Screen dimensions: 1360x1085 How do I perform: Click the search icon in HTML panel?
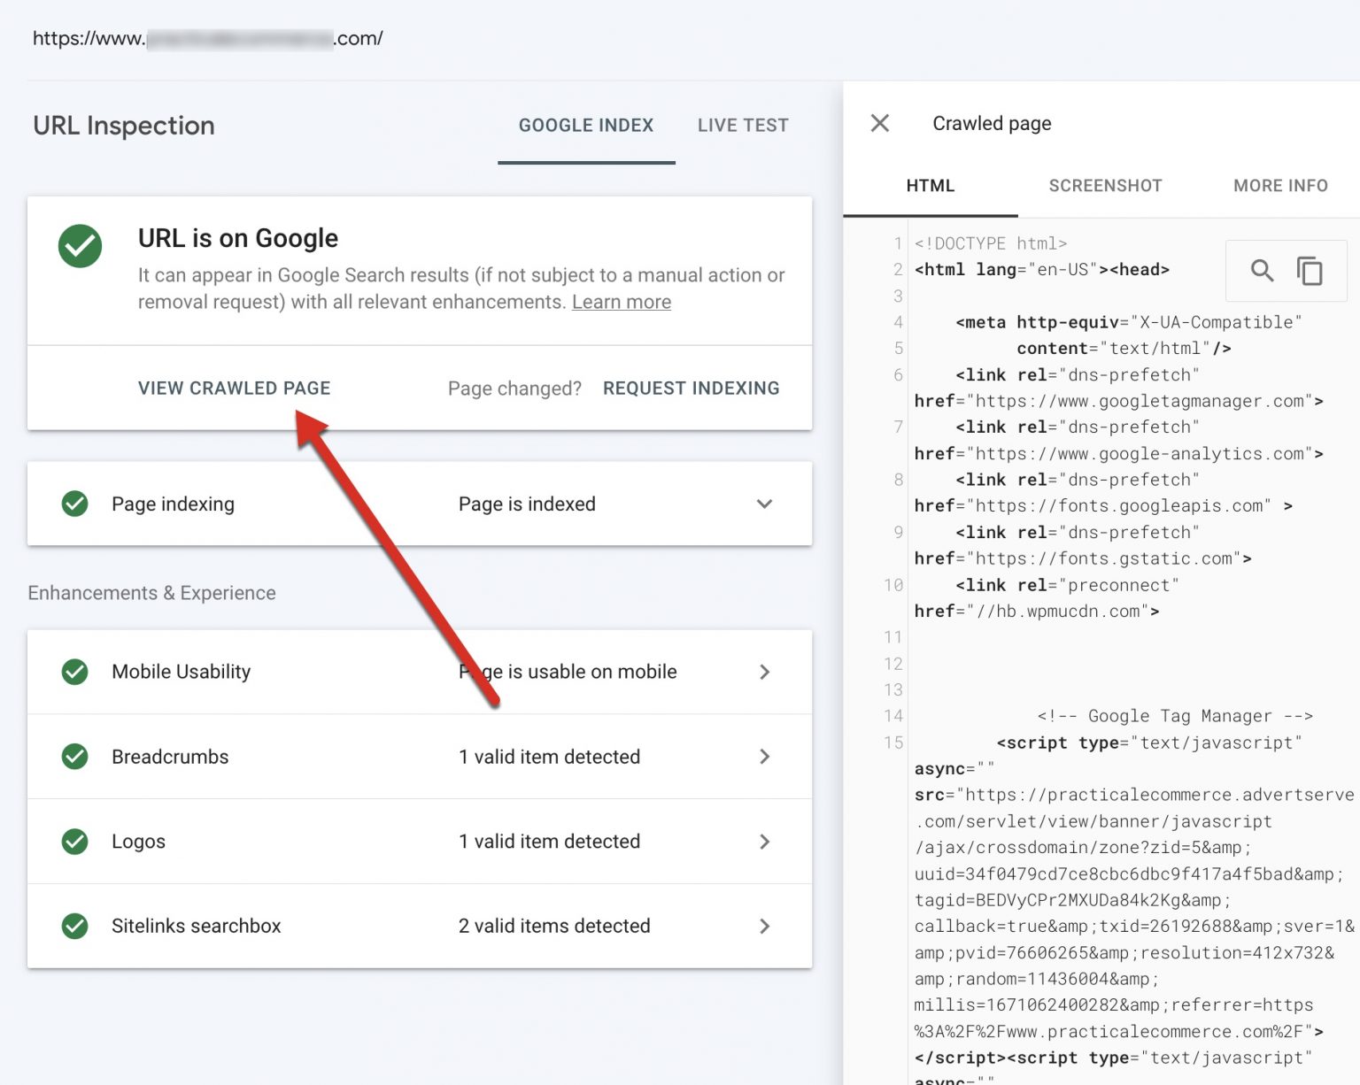point(1262,271)
